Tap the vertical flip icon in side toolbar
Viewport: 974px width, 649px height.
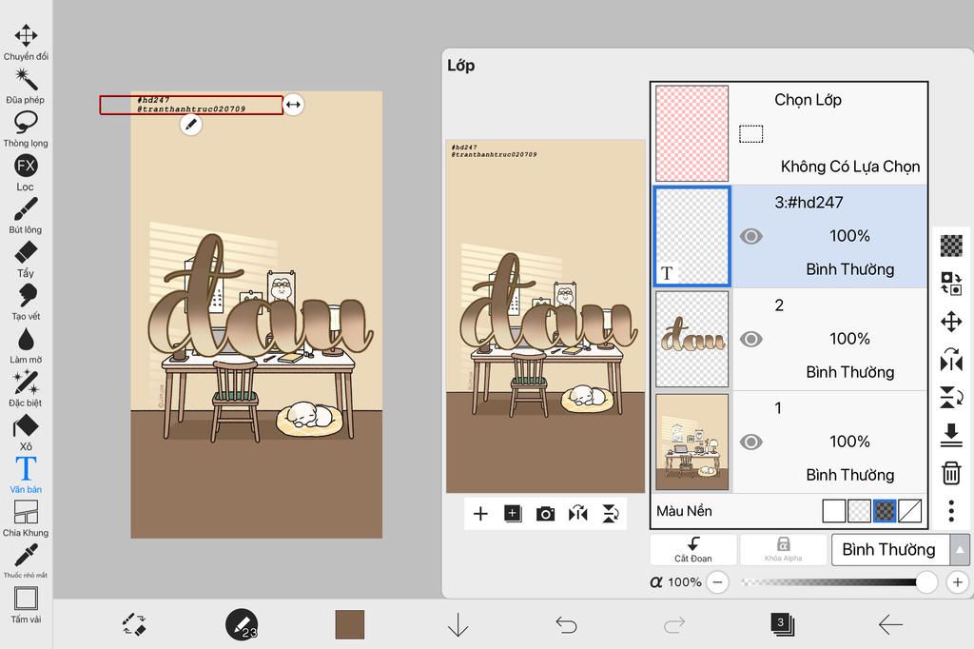951,397
